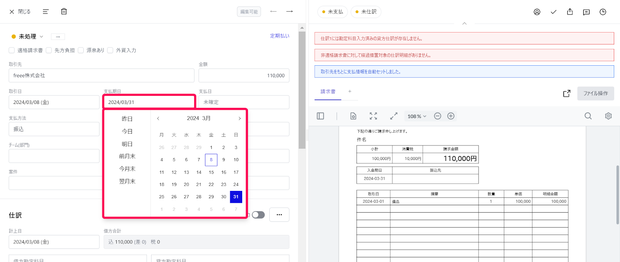Click the PDF viewer vertical scrollbar
This screenshot has height=262, width=620.
pyautogui.click(x=617, y=194)
